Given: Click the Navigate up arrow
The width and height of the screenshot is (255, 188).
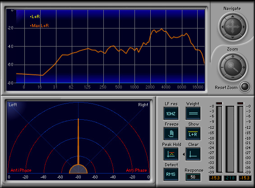Looking at the screenshot, I should pyautogui.click(x=233, y=16).
